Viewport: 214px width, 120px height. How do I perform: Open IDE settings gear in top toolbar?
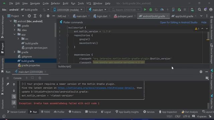[205, 10]
